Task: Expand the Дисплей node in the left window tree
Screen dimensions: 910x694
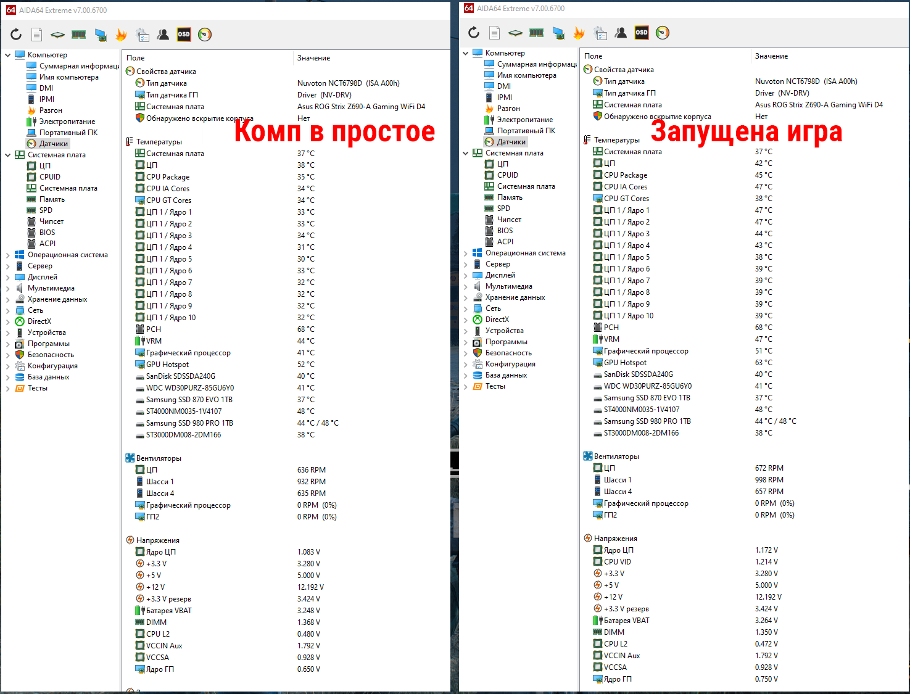Action: point(7,277)
